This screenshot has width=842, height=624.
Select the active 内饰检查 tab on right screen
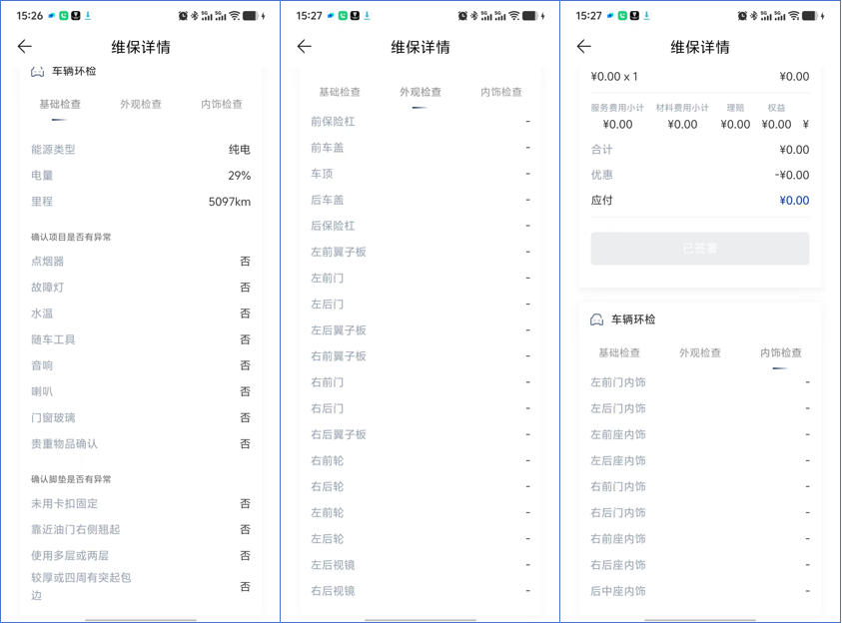click(x=781, y=352)
